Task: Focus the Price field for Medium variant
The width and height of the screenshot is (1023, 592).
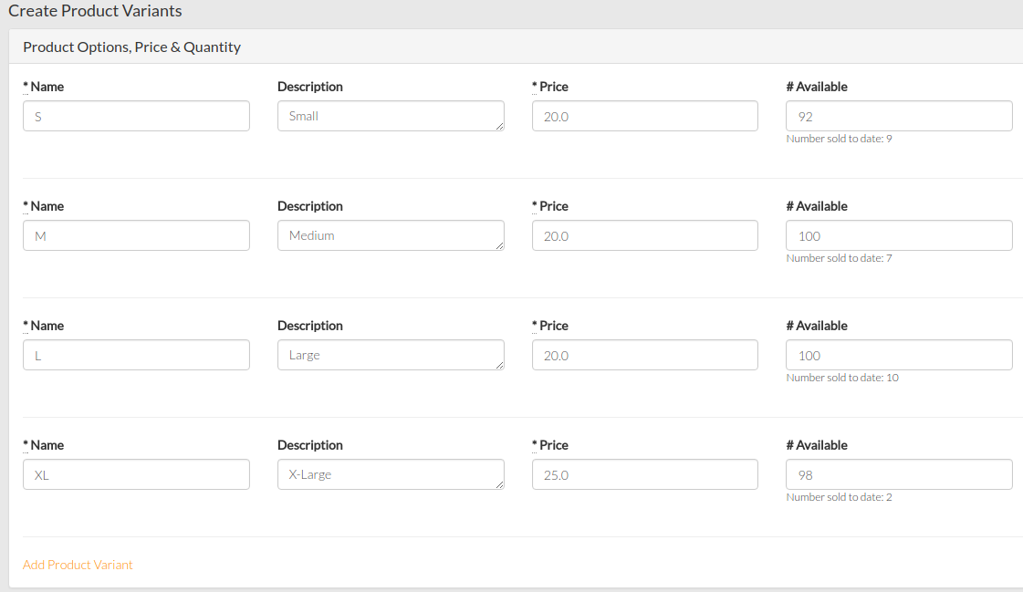Action: point(645,235)
